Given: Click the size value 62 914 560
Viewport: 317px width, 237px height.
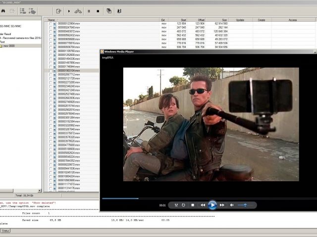Looking at the screenshot, I should (221, 24).
